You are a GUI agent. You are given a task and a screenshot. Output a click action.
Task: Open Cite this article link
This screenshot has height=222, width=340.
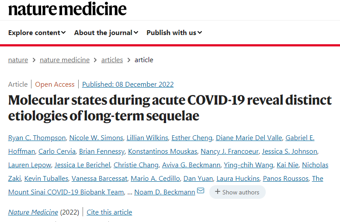(109, 212)
